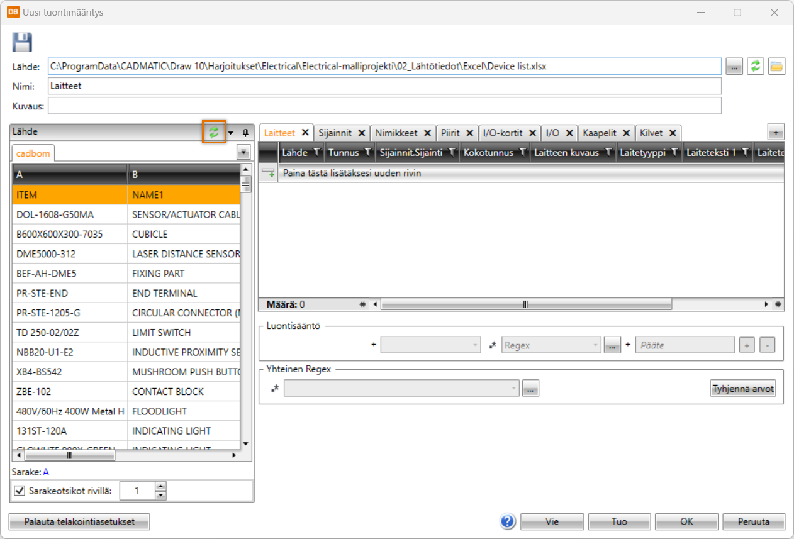Click the Tyhjennä arvot button
The height and width of the screenshot is (539, 794).
click(x=742, y=389)
